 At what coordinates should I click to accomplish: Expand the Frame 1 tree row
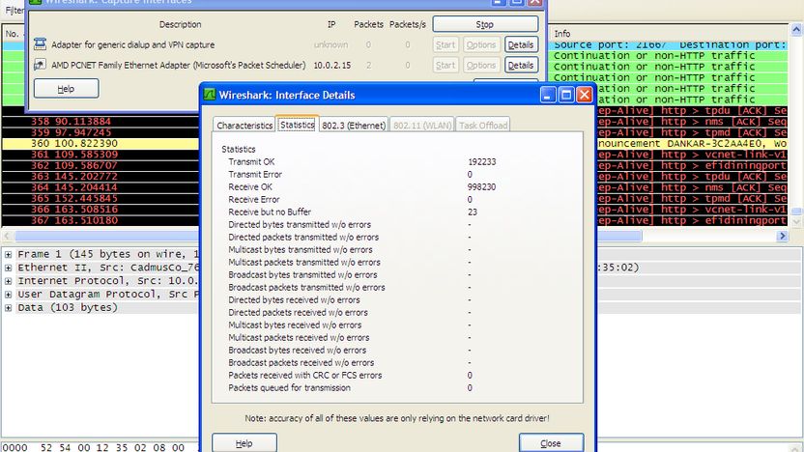click(x=8, y=254)
